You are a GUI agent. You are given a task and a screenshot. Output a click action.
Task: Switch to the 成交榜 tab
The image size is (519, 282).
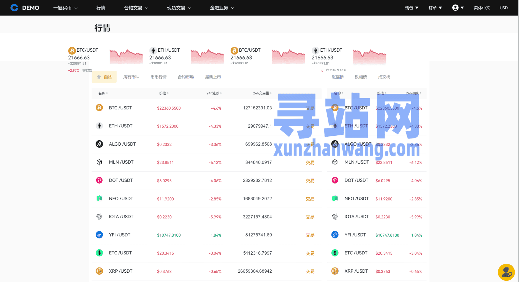click(x=384, y=77)
